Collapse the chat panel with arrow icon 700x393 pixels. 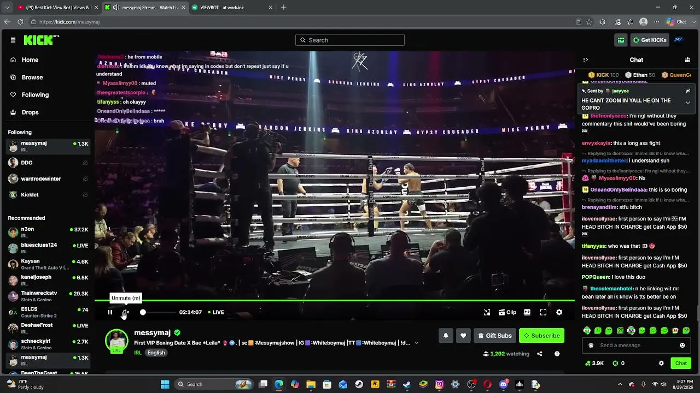click(x=585, y=60)
